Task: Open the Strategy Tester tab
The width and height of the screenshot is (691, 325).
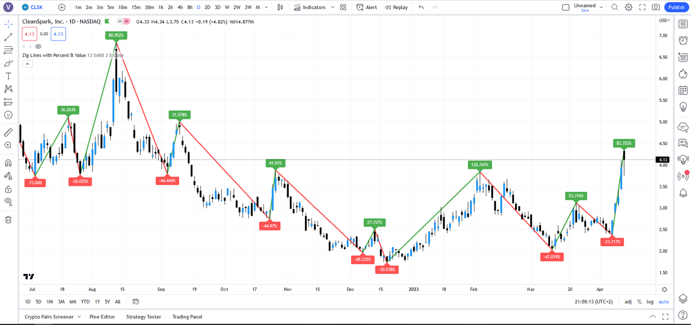Action: (144, 316)
